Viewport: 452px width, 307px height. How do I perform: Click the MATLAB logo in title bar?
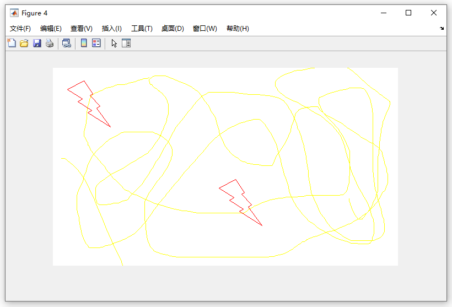click(14, 13)
